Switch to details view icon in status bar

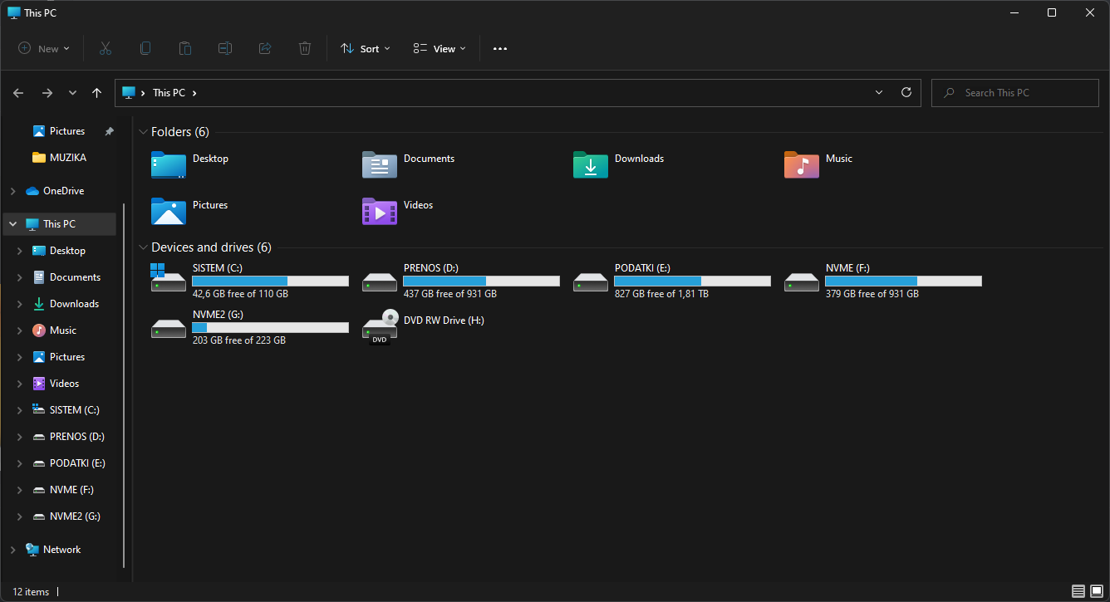coord(1078,592)
